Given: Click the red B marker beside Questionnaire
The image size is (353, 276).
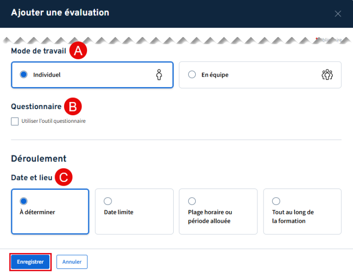Looking at the screenshot, I should 73,107.
